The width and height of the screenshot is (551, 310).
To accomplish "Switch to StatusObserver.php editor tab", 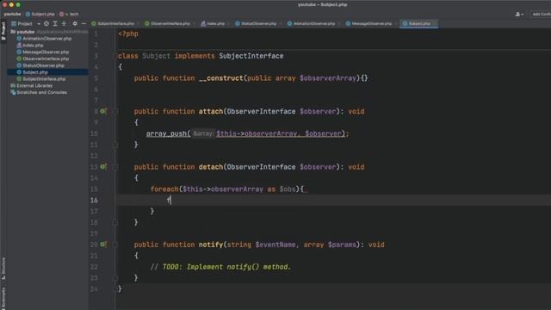I will click(x=258, y=23).
